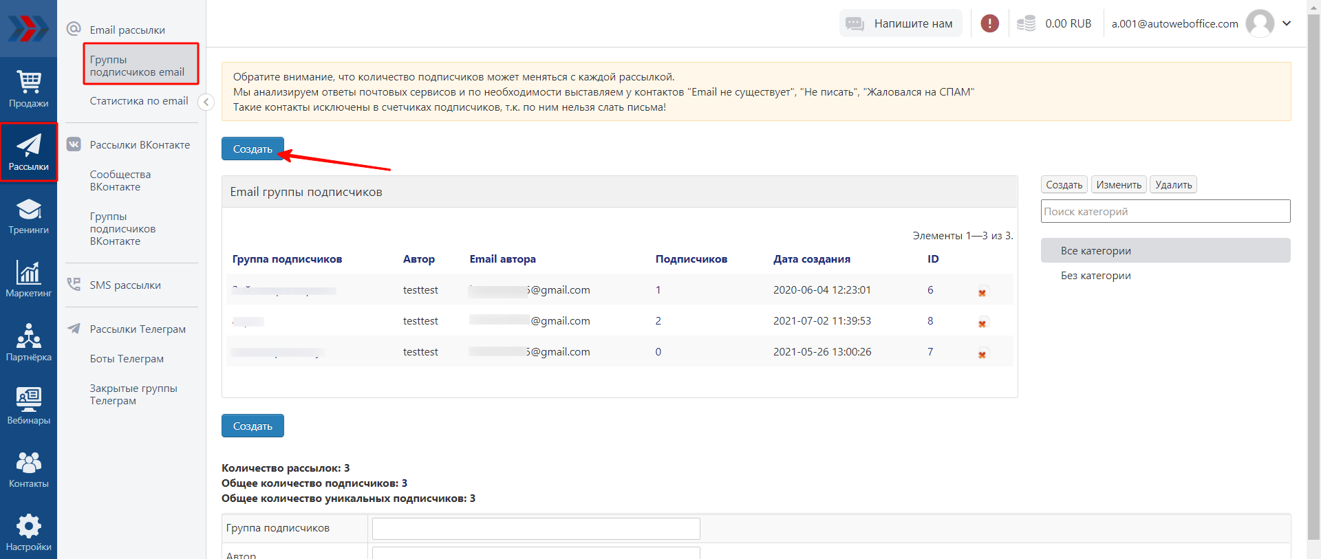Click Изменить category button
The width and height of the screenshot is (1321, 559).
(1118, 185)
